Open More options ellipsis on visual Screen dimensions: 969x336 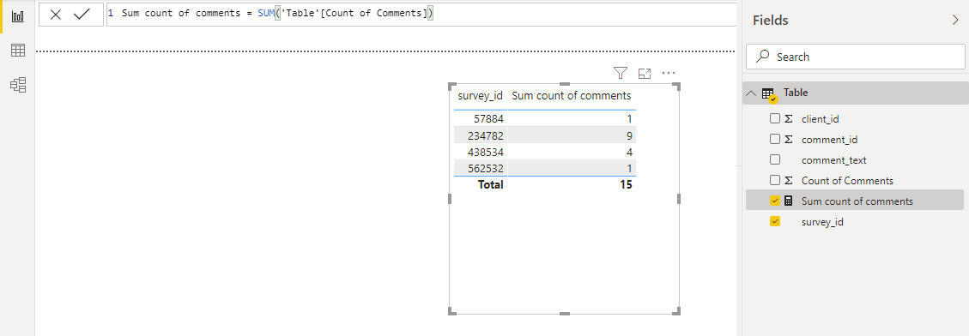[669, 74]
